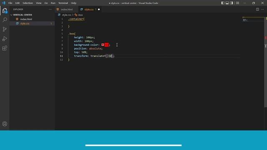Click the problem count badge on style.css row

tap(51, 24)
